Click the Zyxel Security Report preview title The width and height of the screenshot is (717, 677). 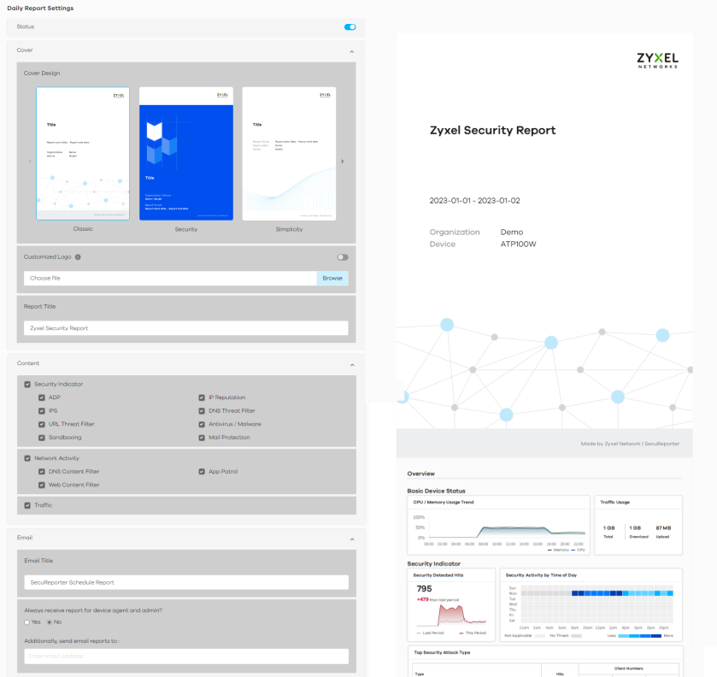tap(492, 131)
